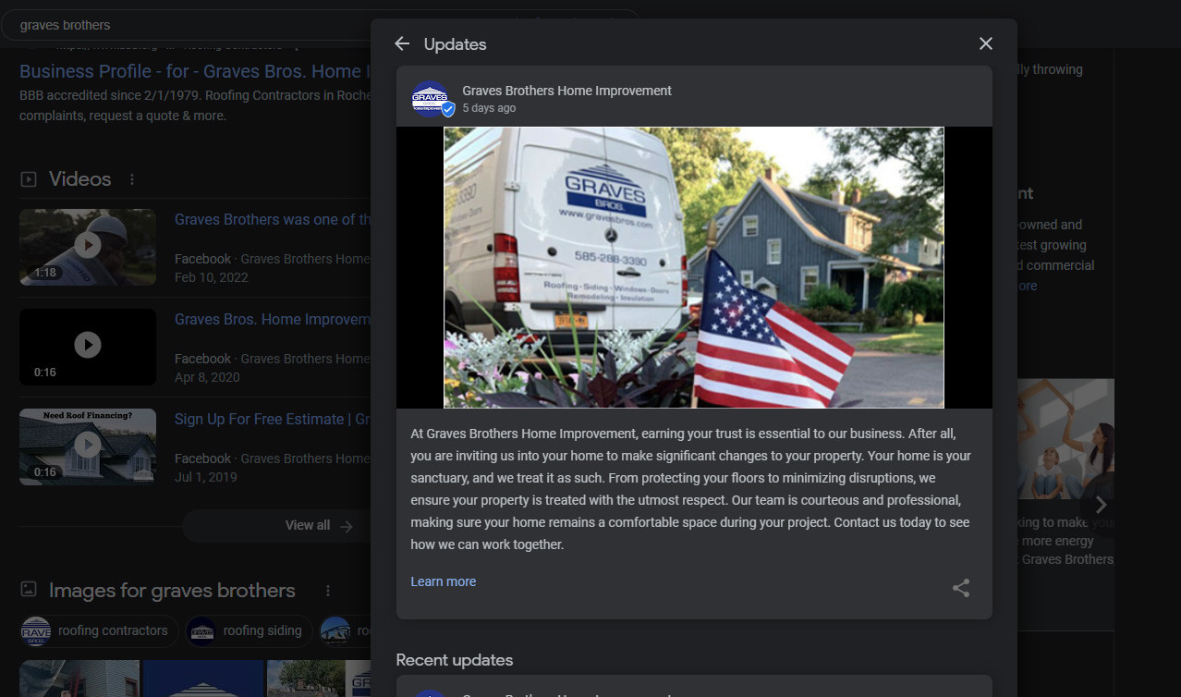
Task: Select the roofing contractors image filter chip
Action: pos(99,631)
